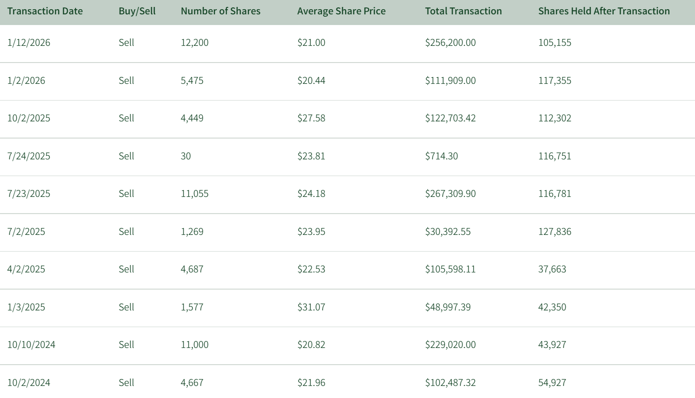This screenshot has width=695, height=398.
Task: Click the 127,836 shares held value
Action: (x=555, y=232)
